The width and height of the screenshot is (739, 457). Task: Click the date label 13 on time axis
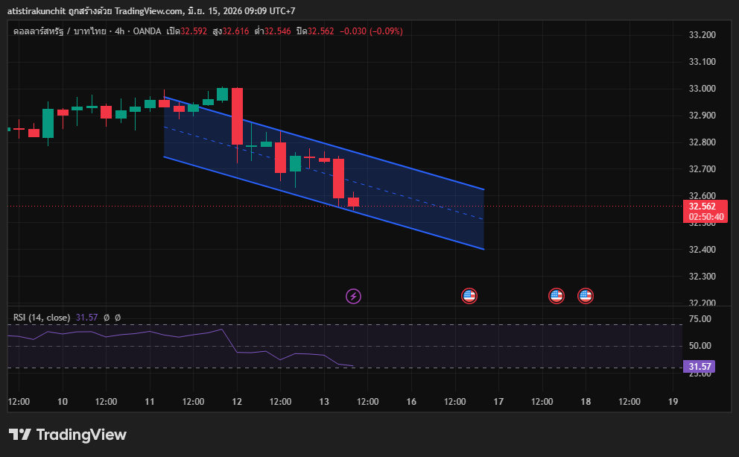324,401
